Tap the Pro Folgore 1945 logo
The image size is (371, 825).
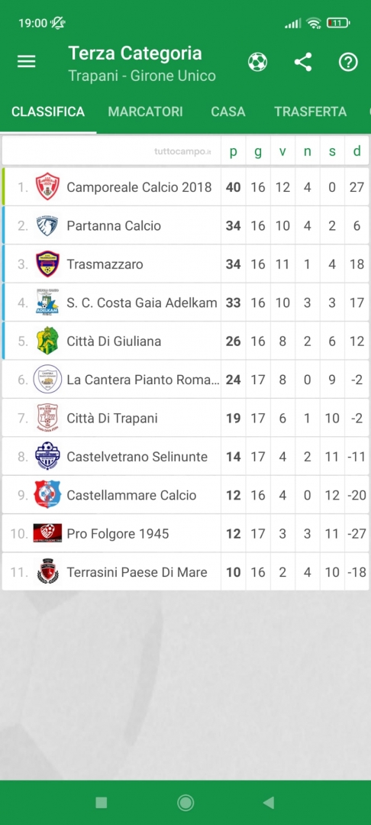[x=47, y=533]
